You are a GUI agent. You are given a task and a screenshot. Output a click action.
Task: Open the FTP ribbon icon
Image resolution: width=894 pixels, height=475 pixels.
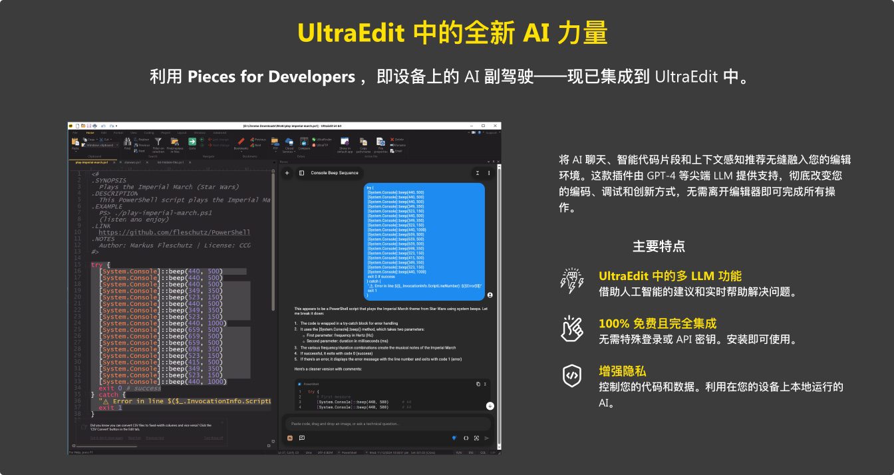pos(275,142)
